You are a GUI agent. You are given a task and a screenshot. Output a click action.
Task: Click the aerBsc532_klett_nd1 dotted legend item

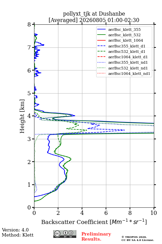122,68
